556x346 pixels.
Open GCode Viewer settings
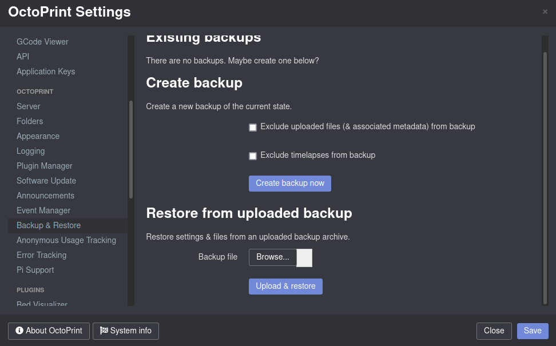coord(42,42)
